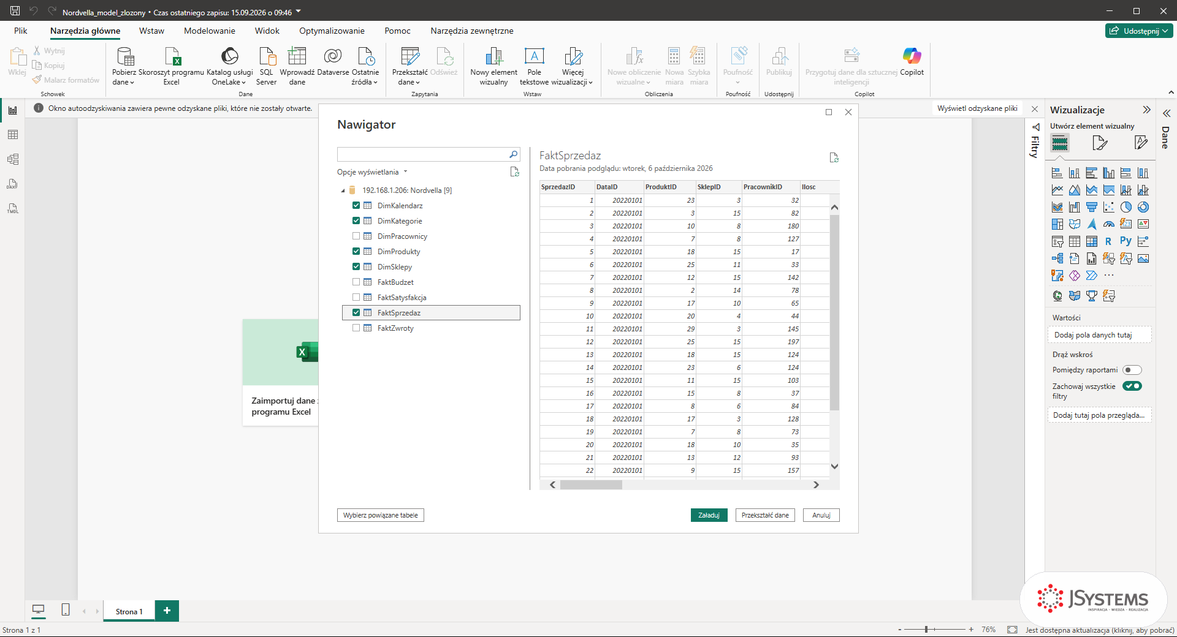
Task: Uncheck the DimKalendarz checkbox
Action: (356, 205)
